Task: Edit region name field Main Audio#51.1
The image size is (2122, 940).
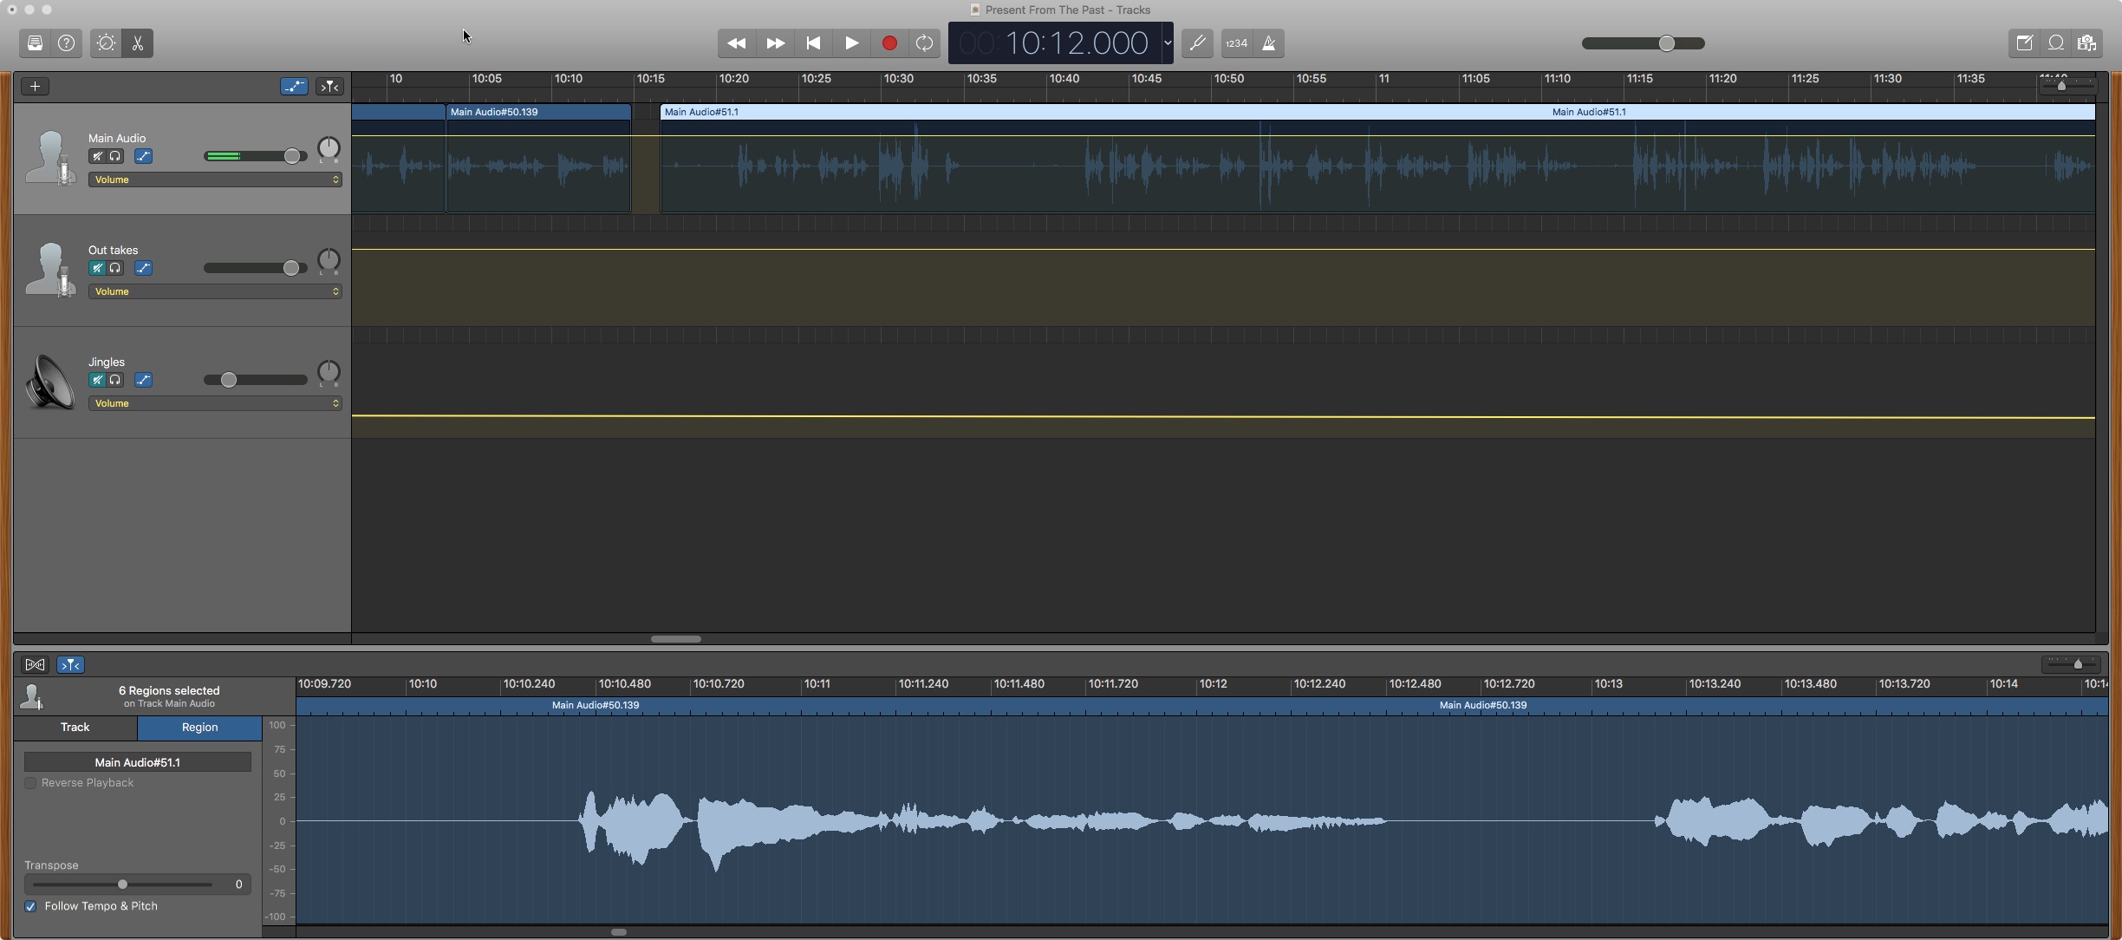Action: click(138, 762)
